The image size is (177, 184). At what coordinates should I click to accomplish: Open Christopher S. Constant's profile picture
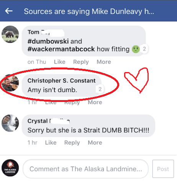click(x=10, y=83)
